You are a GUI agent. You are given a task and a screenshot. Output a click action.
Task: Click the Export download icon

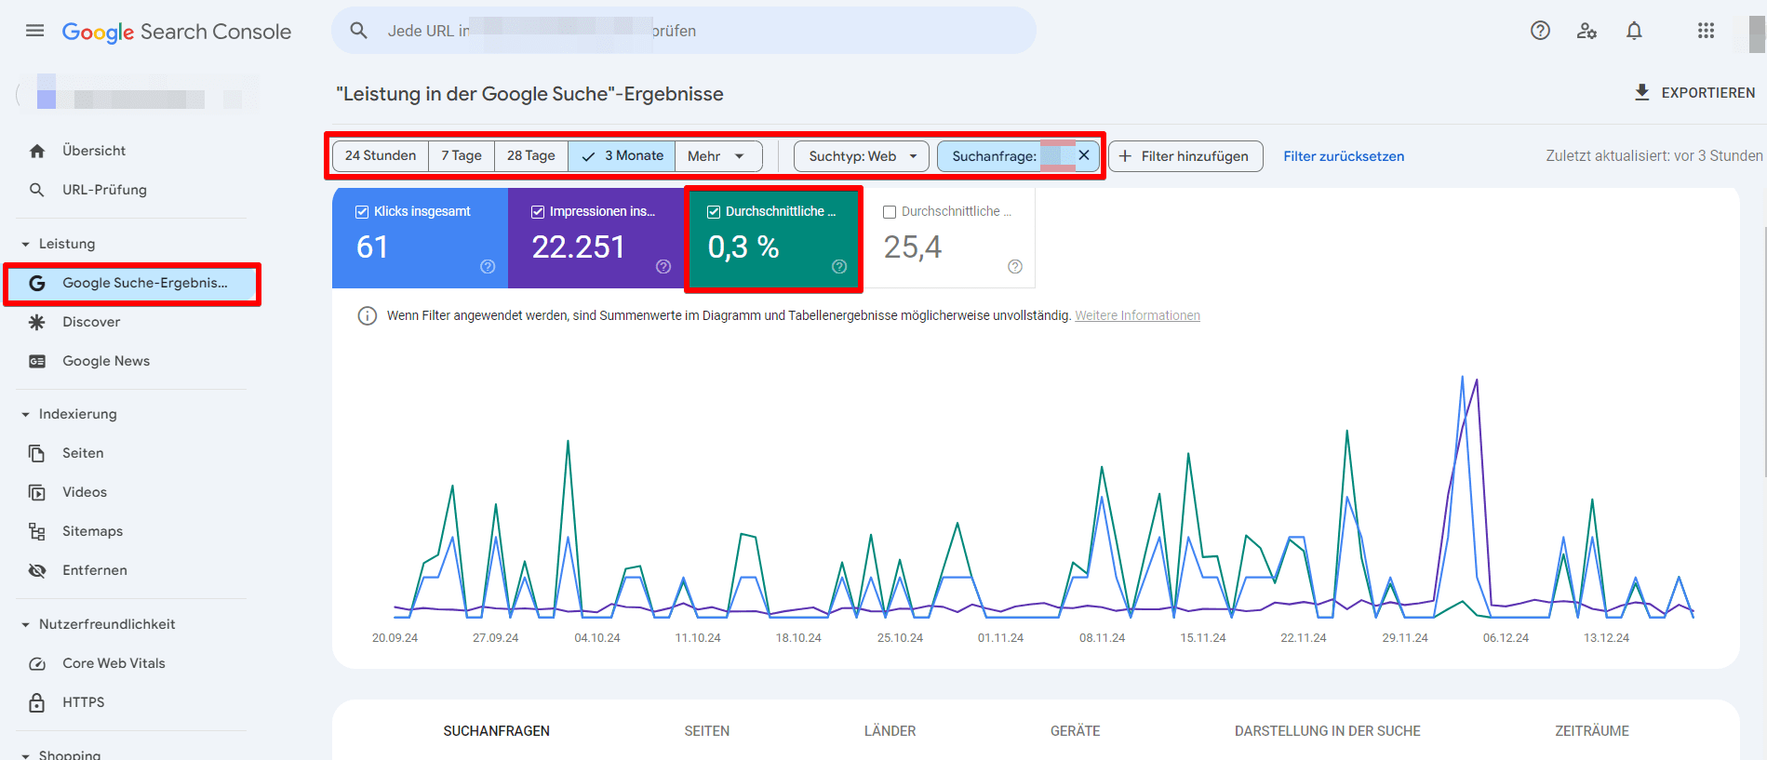[1642, 92]
